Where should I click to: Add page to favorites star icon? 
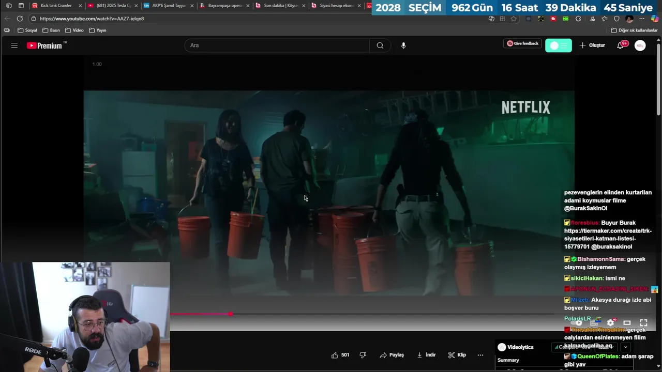[514, 19]
